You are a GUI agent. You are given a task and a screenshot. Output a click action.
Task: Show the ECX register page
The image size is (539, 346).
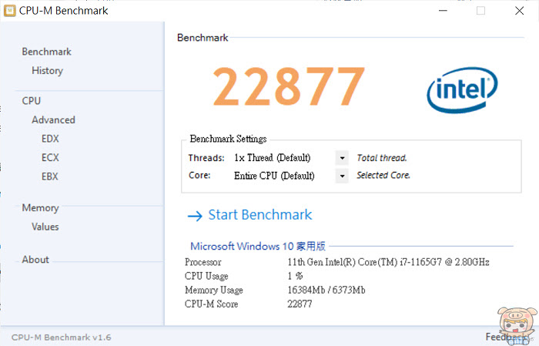click(50, 157)
